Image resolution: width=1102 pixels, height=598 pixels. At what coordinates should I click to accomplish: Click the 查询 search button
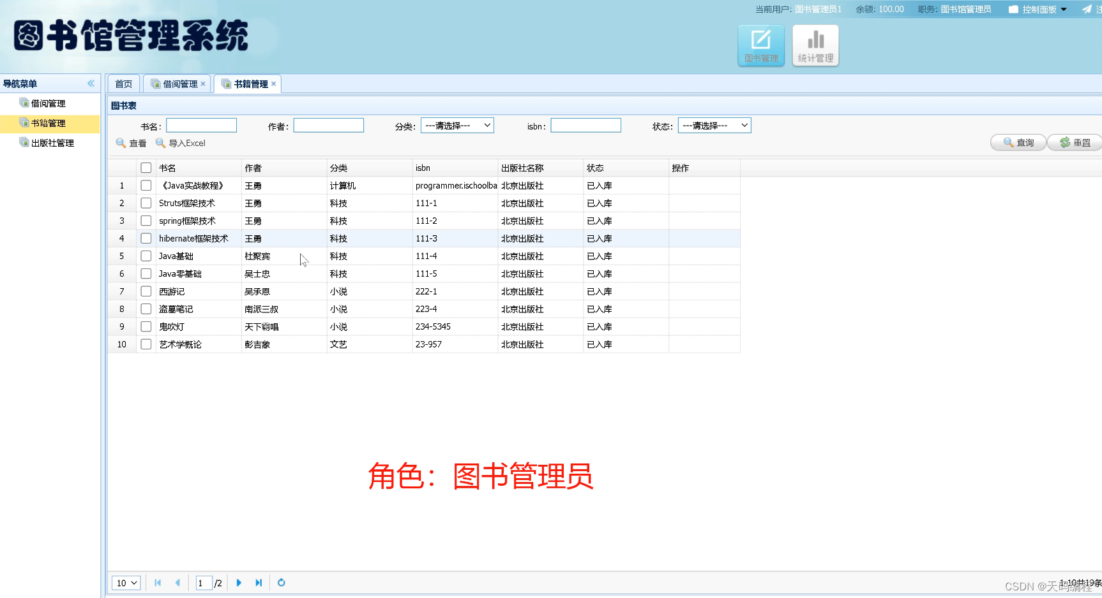tap(1018, 143)
